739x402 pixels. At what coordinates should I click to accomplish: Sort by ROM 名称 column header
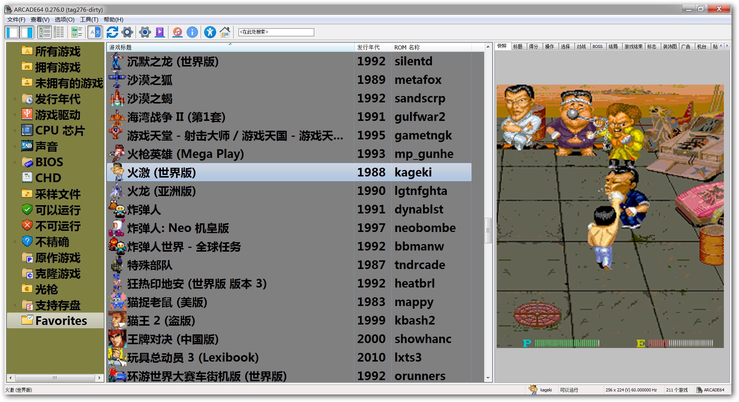point(431,47)
